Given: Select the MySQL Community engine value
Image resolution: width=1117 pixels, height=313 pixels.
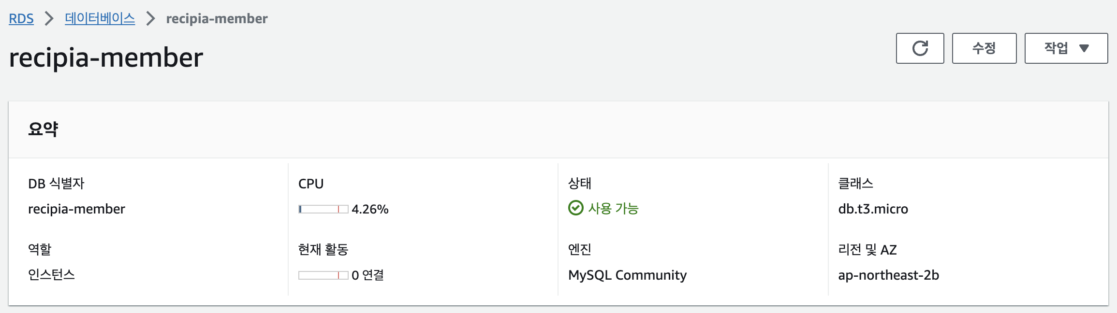Looking at the screenshot, I should point(627,275).
